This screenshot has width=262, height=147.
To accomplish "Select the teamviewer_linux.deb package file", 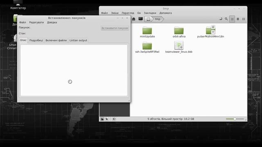I will tap(179, 47).
